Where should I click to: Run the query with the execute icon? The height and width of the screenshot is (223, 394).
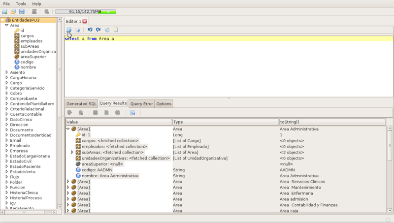point(69,30)
